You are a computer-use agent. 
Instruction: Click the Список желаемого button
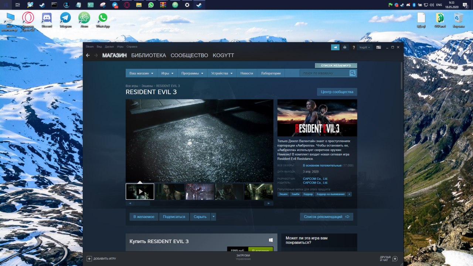336,65
